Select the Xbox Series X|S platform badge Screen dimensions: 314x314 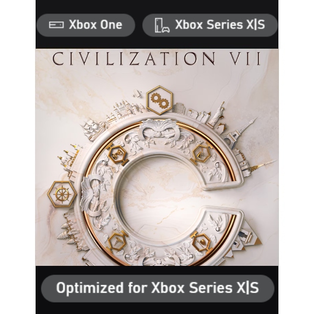pyautogui.click(x=210, y=25)
